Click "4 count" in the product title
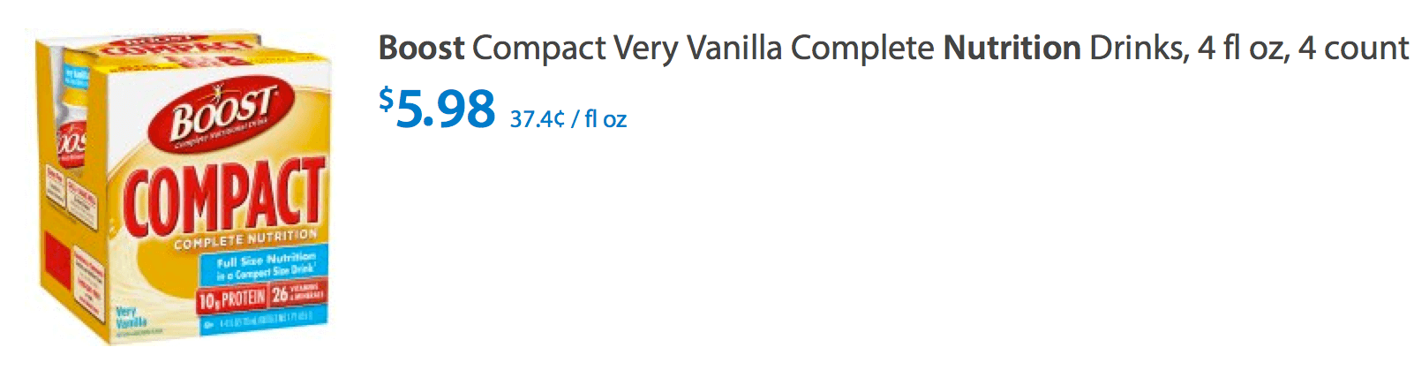Image resolution: width=1414 pixels, height=385 pixels. click(x=1353, y=48)
